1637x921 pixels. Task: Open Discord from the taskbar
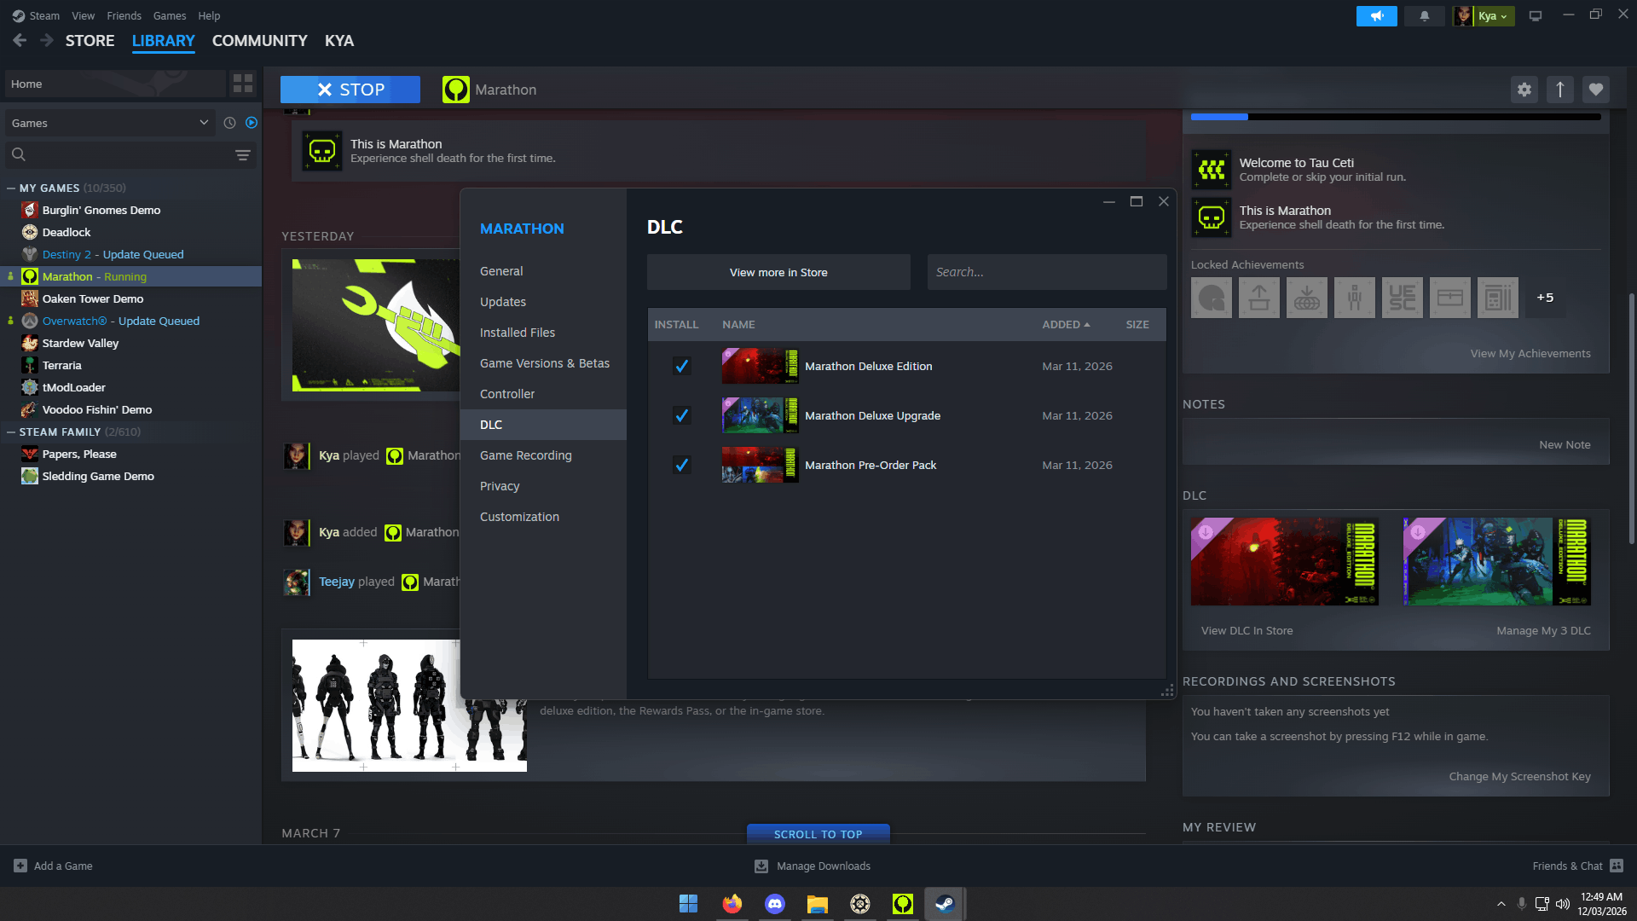click(774, 903)
